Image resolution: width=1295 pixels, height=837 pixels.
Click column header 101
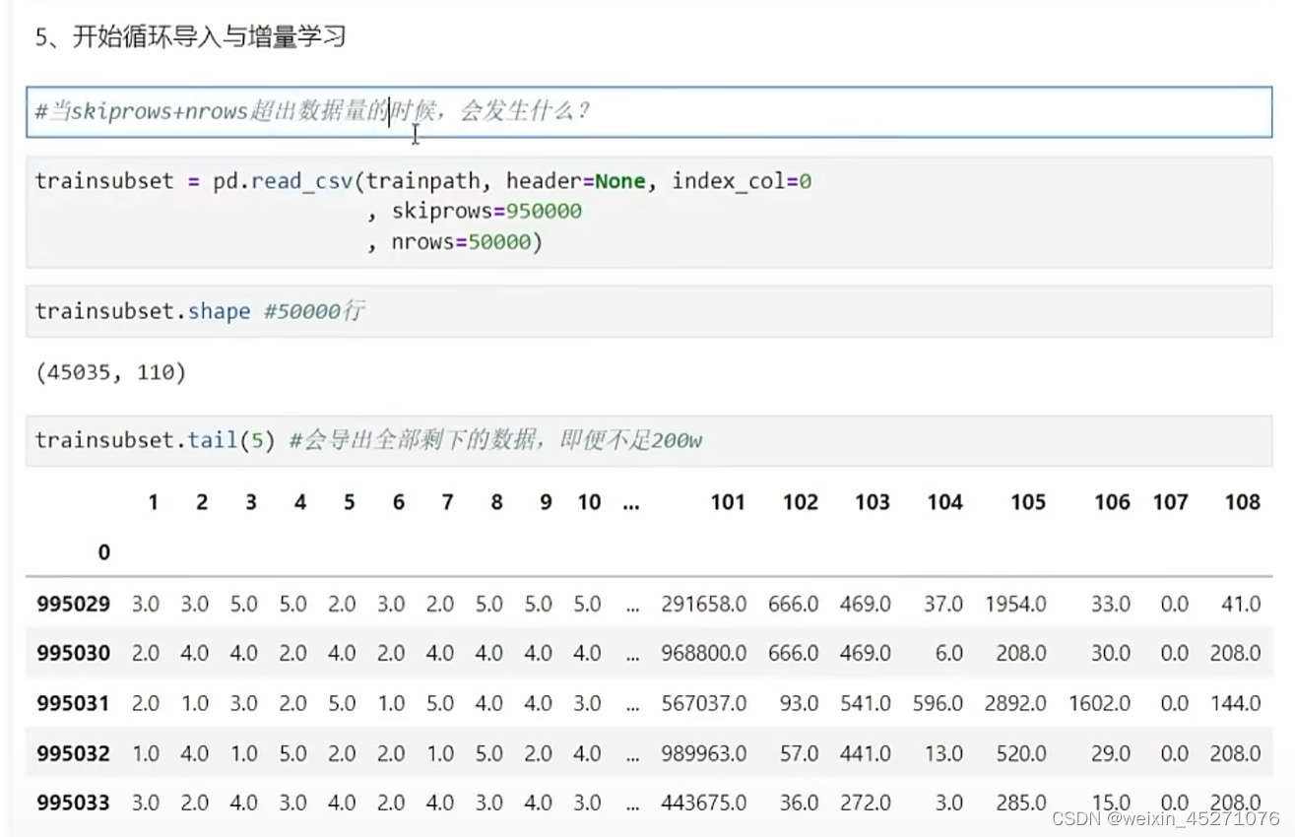728,502
